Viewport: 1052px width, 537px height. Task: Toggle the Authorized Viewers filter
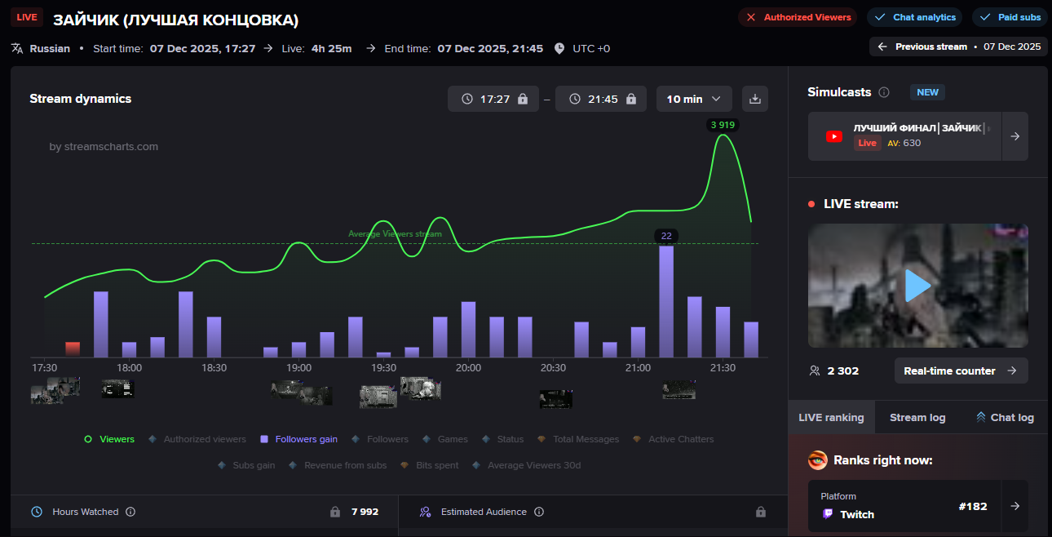798,17
